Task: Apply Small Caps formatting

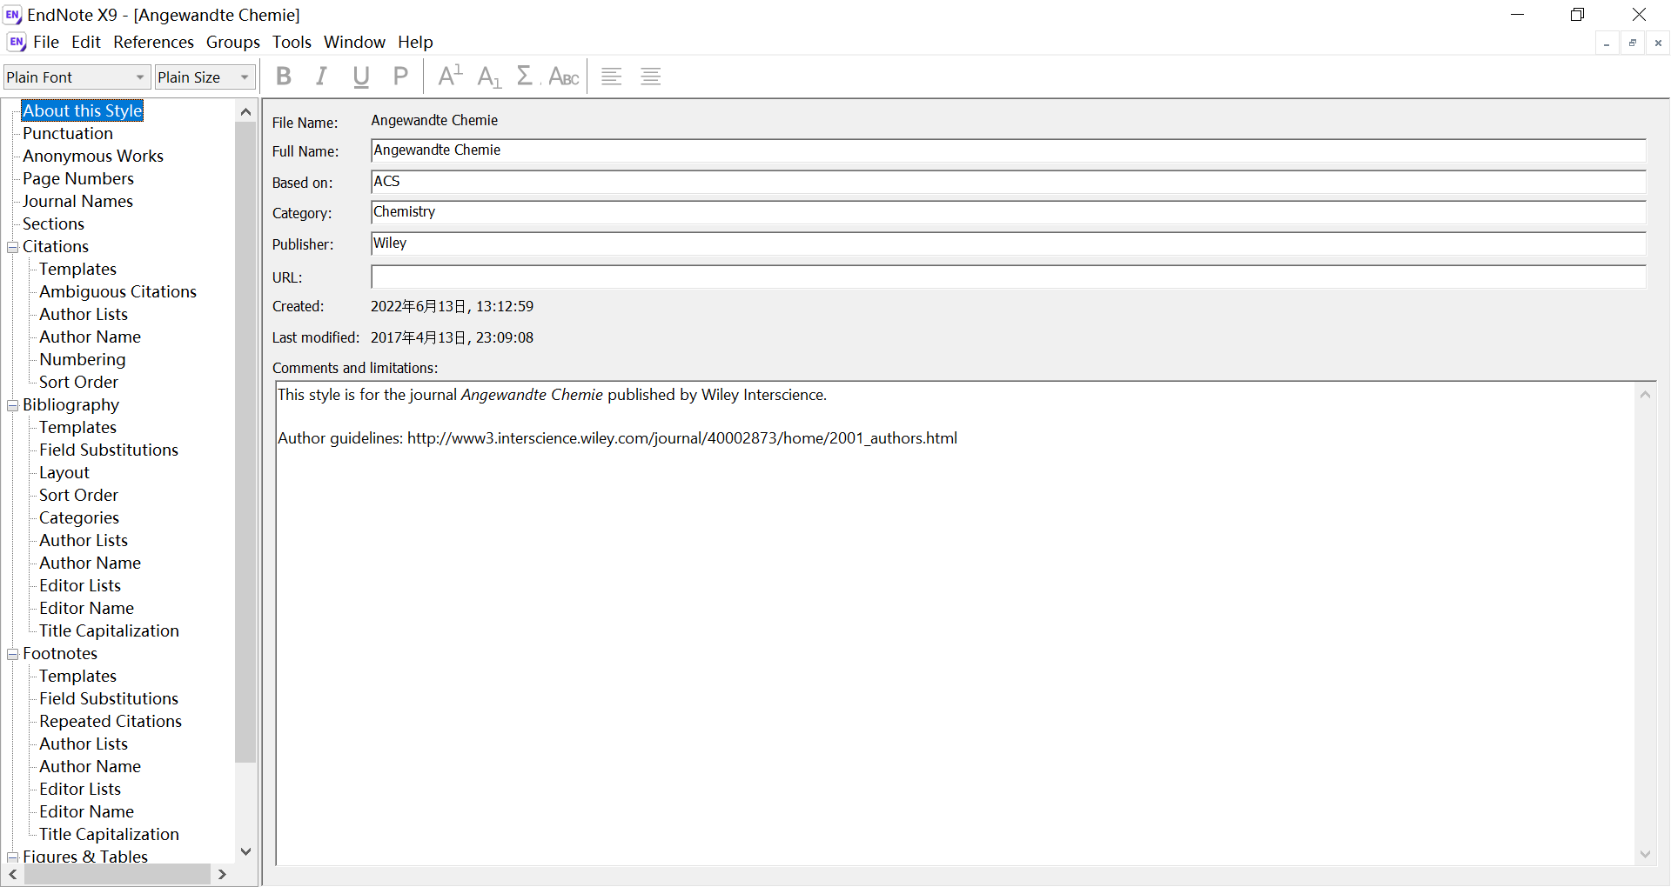Action: [x=564, y=77]
